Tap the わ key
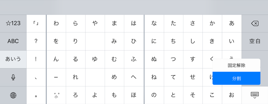Screen dimensions: 268x104 pyautogui.click(x=56, y=23)
